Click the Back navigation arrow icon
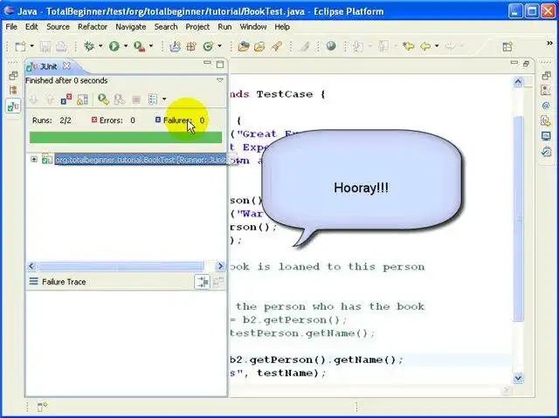Viewport: 559px width, 418px height. point(425,46)
